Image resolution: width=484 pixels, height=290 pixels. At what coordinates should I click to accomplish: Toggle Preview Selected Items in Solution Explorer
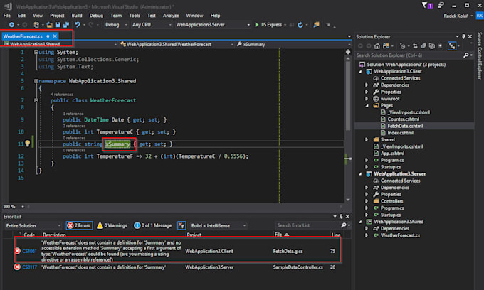(452, 46)
